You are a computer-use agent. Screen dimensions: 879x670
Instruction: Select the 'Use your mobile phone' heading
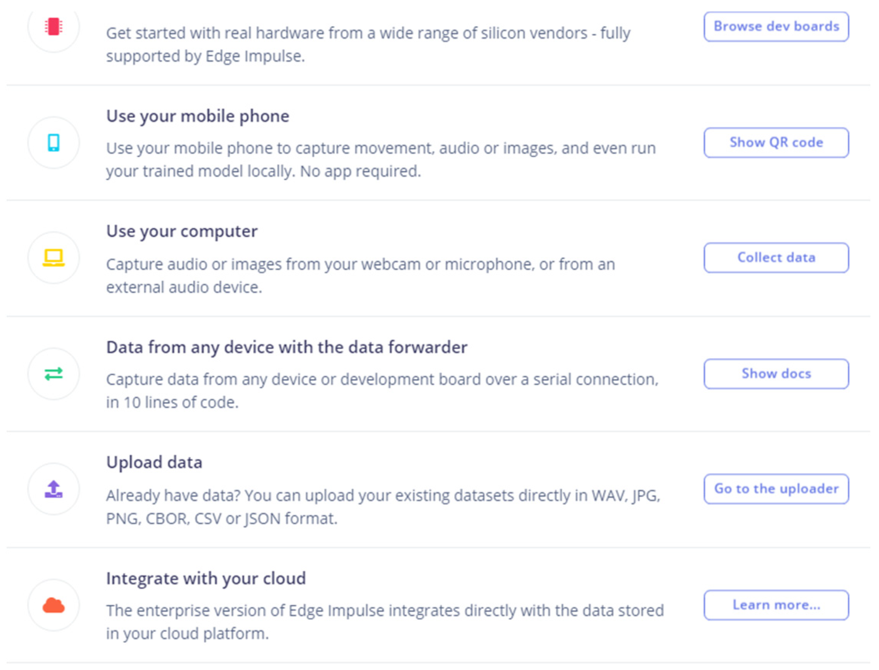pos(198,116)
